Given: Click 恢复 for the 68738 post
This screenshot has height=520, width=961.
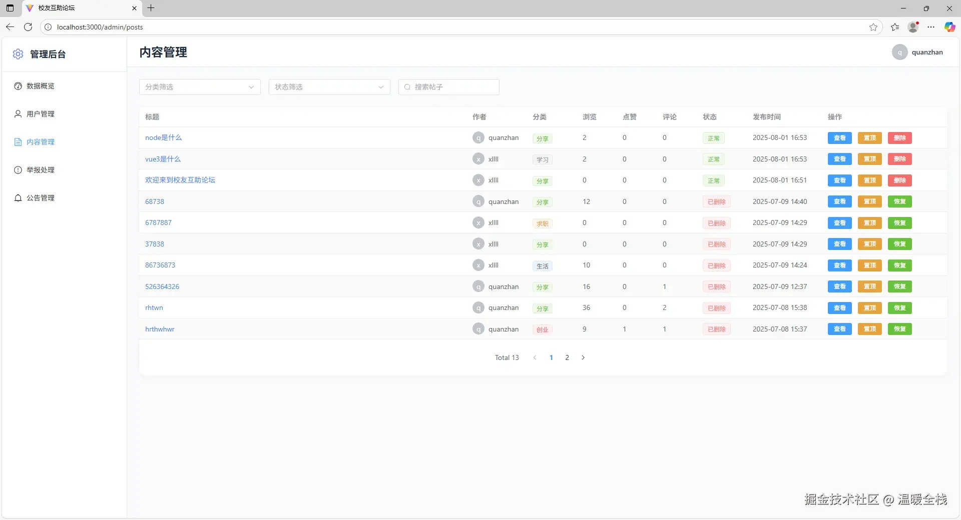Looking at the screenshot, I should pos(900,201).
